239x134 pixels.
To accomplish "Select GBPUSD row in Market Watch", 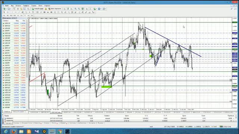I will (x=14, y=26).
